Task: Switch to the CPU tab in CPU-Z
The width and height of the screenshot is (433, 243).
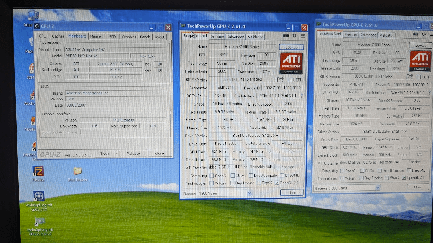Action: pyautogui.click(x=43, y=36)
